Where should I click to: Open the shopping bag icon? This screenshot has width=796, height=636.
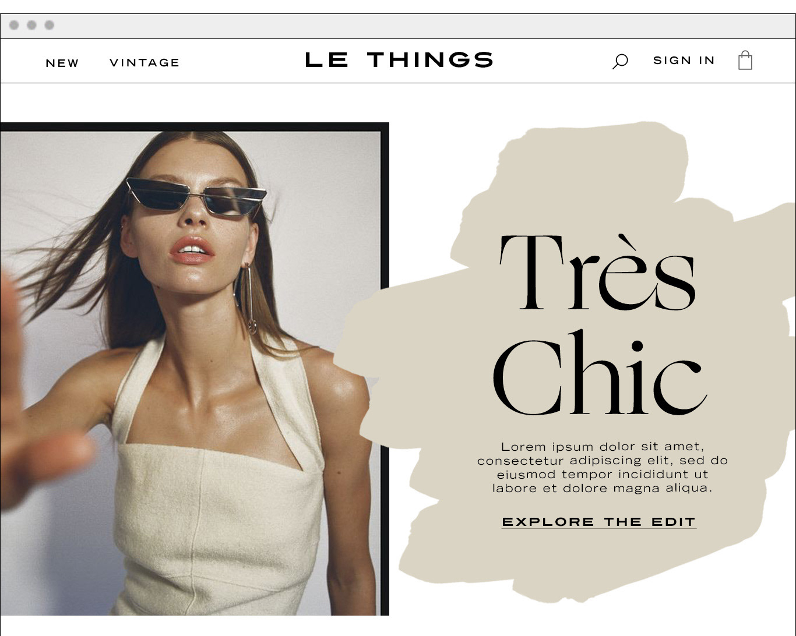(x=745, y=60)
